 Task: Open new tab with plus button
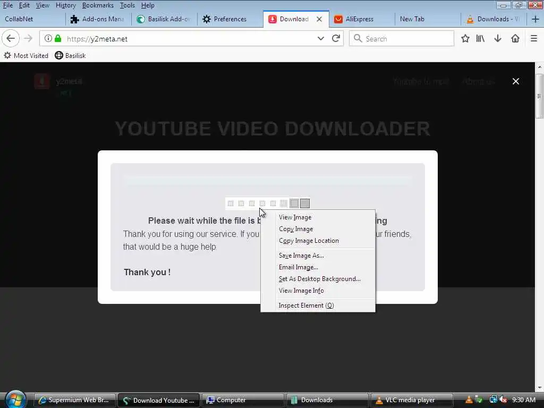pos(535,19)
